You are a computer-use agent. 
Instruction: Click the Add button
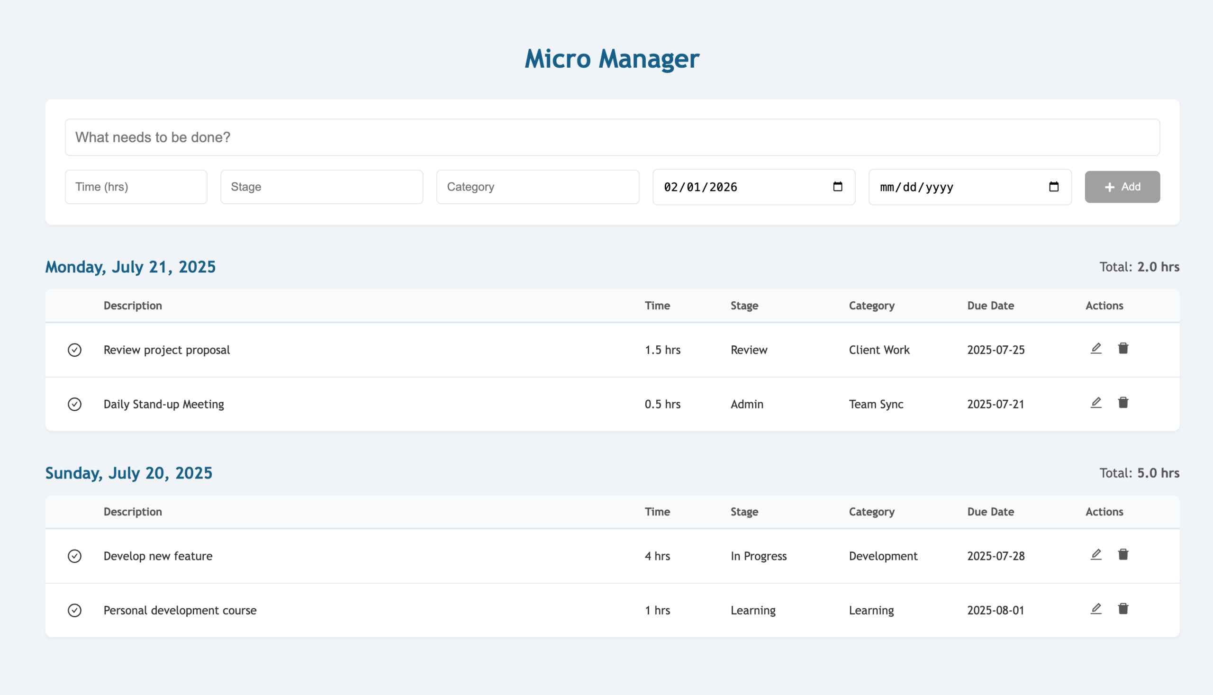1122,187
